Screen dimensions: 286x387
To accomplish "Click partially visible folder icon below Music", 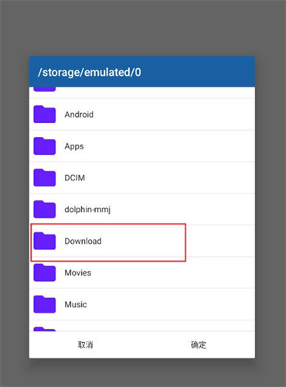I will (x=45, y=329).
